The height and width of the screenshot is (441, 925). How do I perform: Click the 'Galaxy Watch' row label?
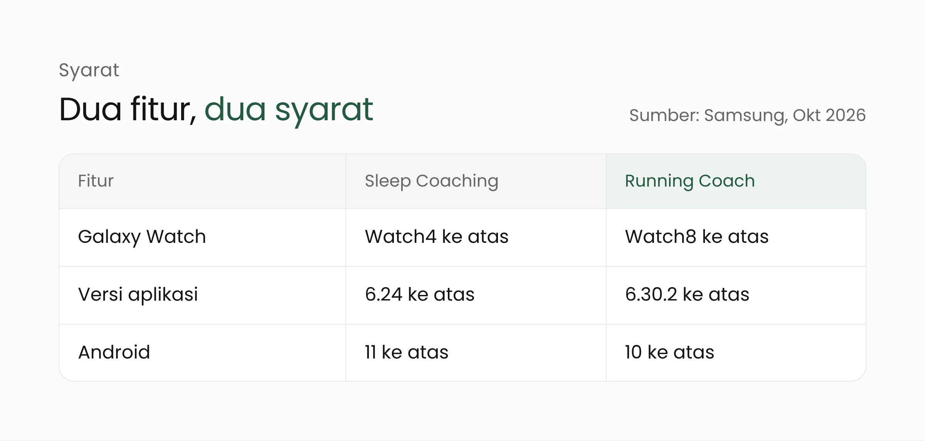[x=142, y=237]
